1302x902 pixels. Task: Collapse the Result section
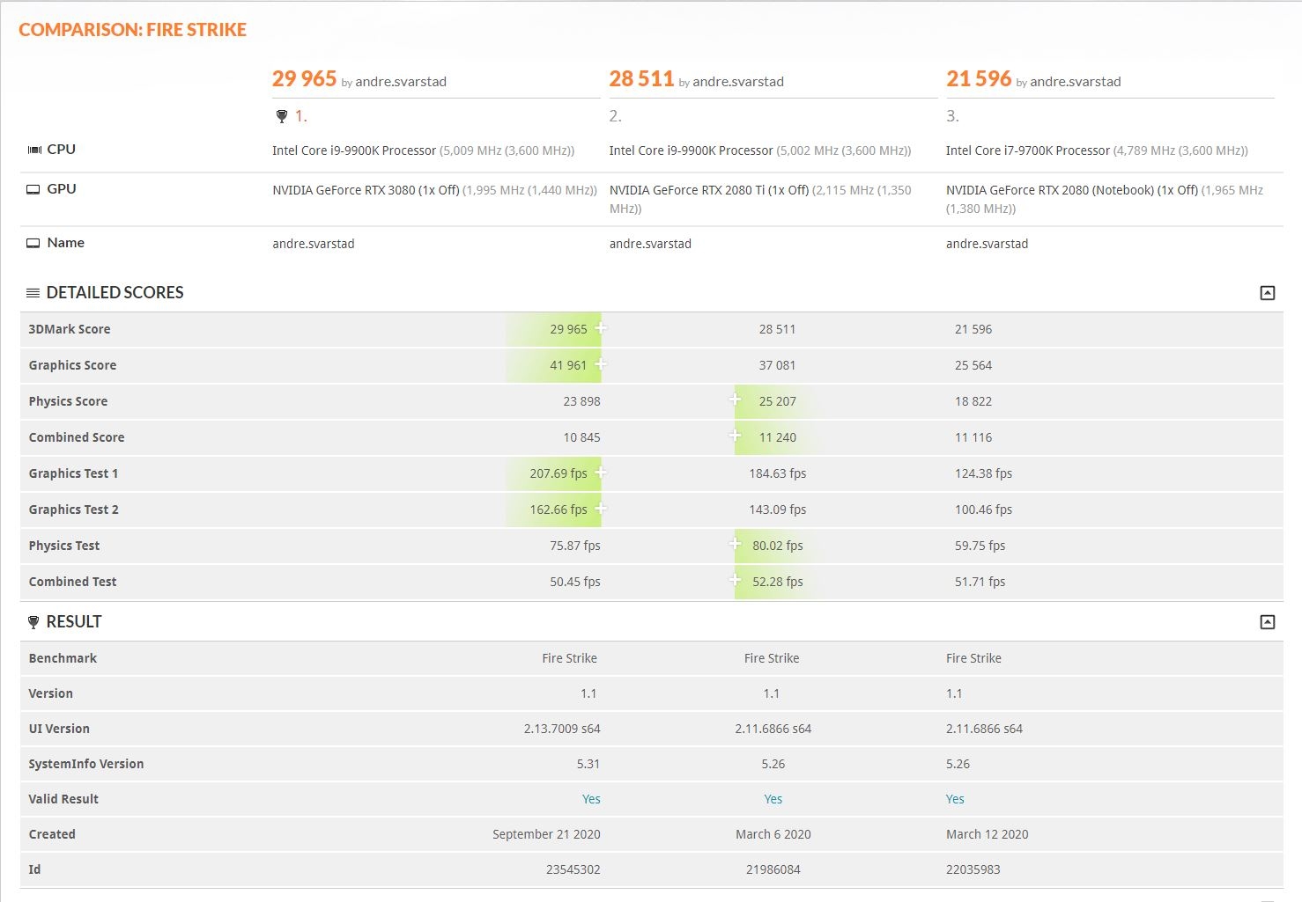point(1268,622)
